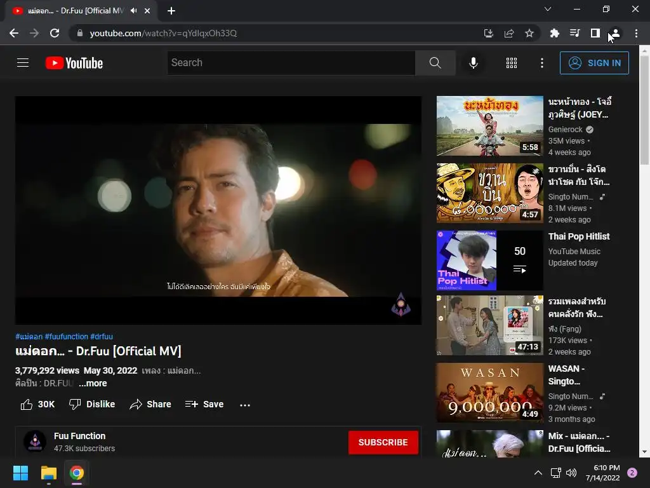This screenshot has width=650, height=488.
Task: Share this page from address bar
Action: point(509,33)
